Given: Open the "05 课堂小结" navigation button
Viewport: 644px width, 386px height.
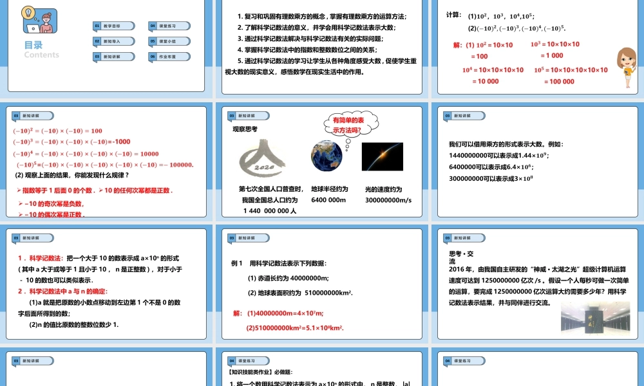Looking at the screenshot, I should (169, 41).
